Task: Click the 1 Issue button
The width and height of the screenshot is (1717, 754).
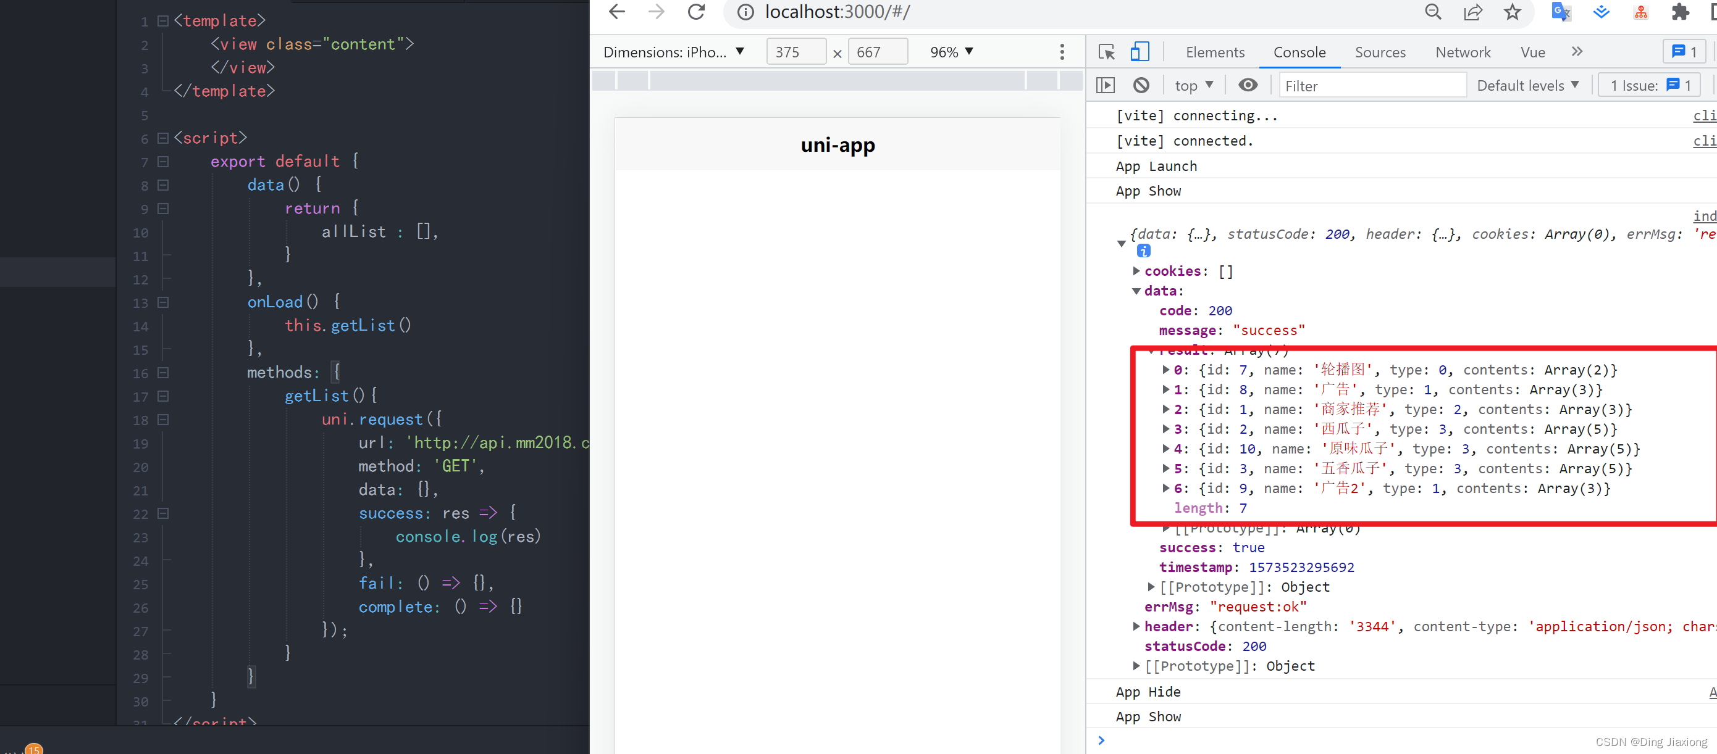Action: (1650, 85)
